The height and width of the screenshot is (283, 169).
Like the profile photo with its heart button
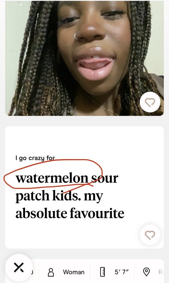pyautogui.click(x=150, y=102)
